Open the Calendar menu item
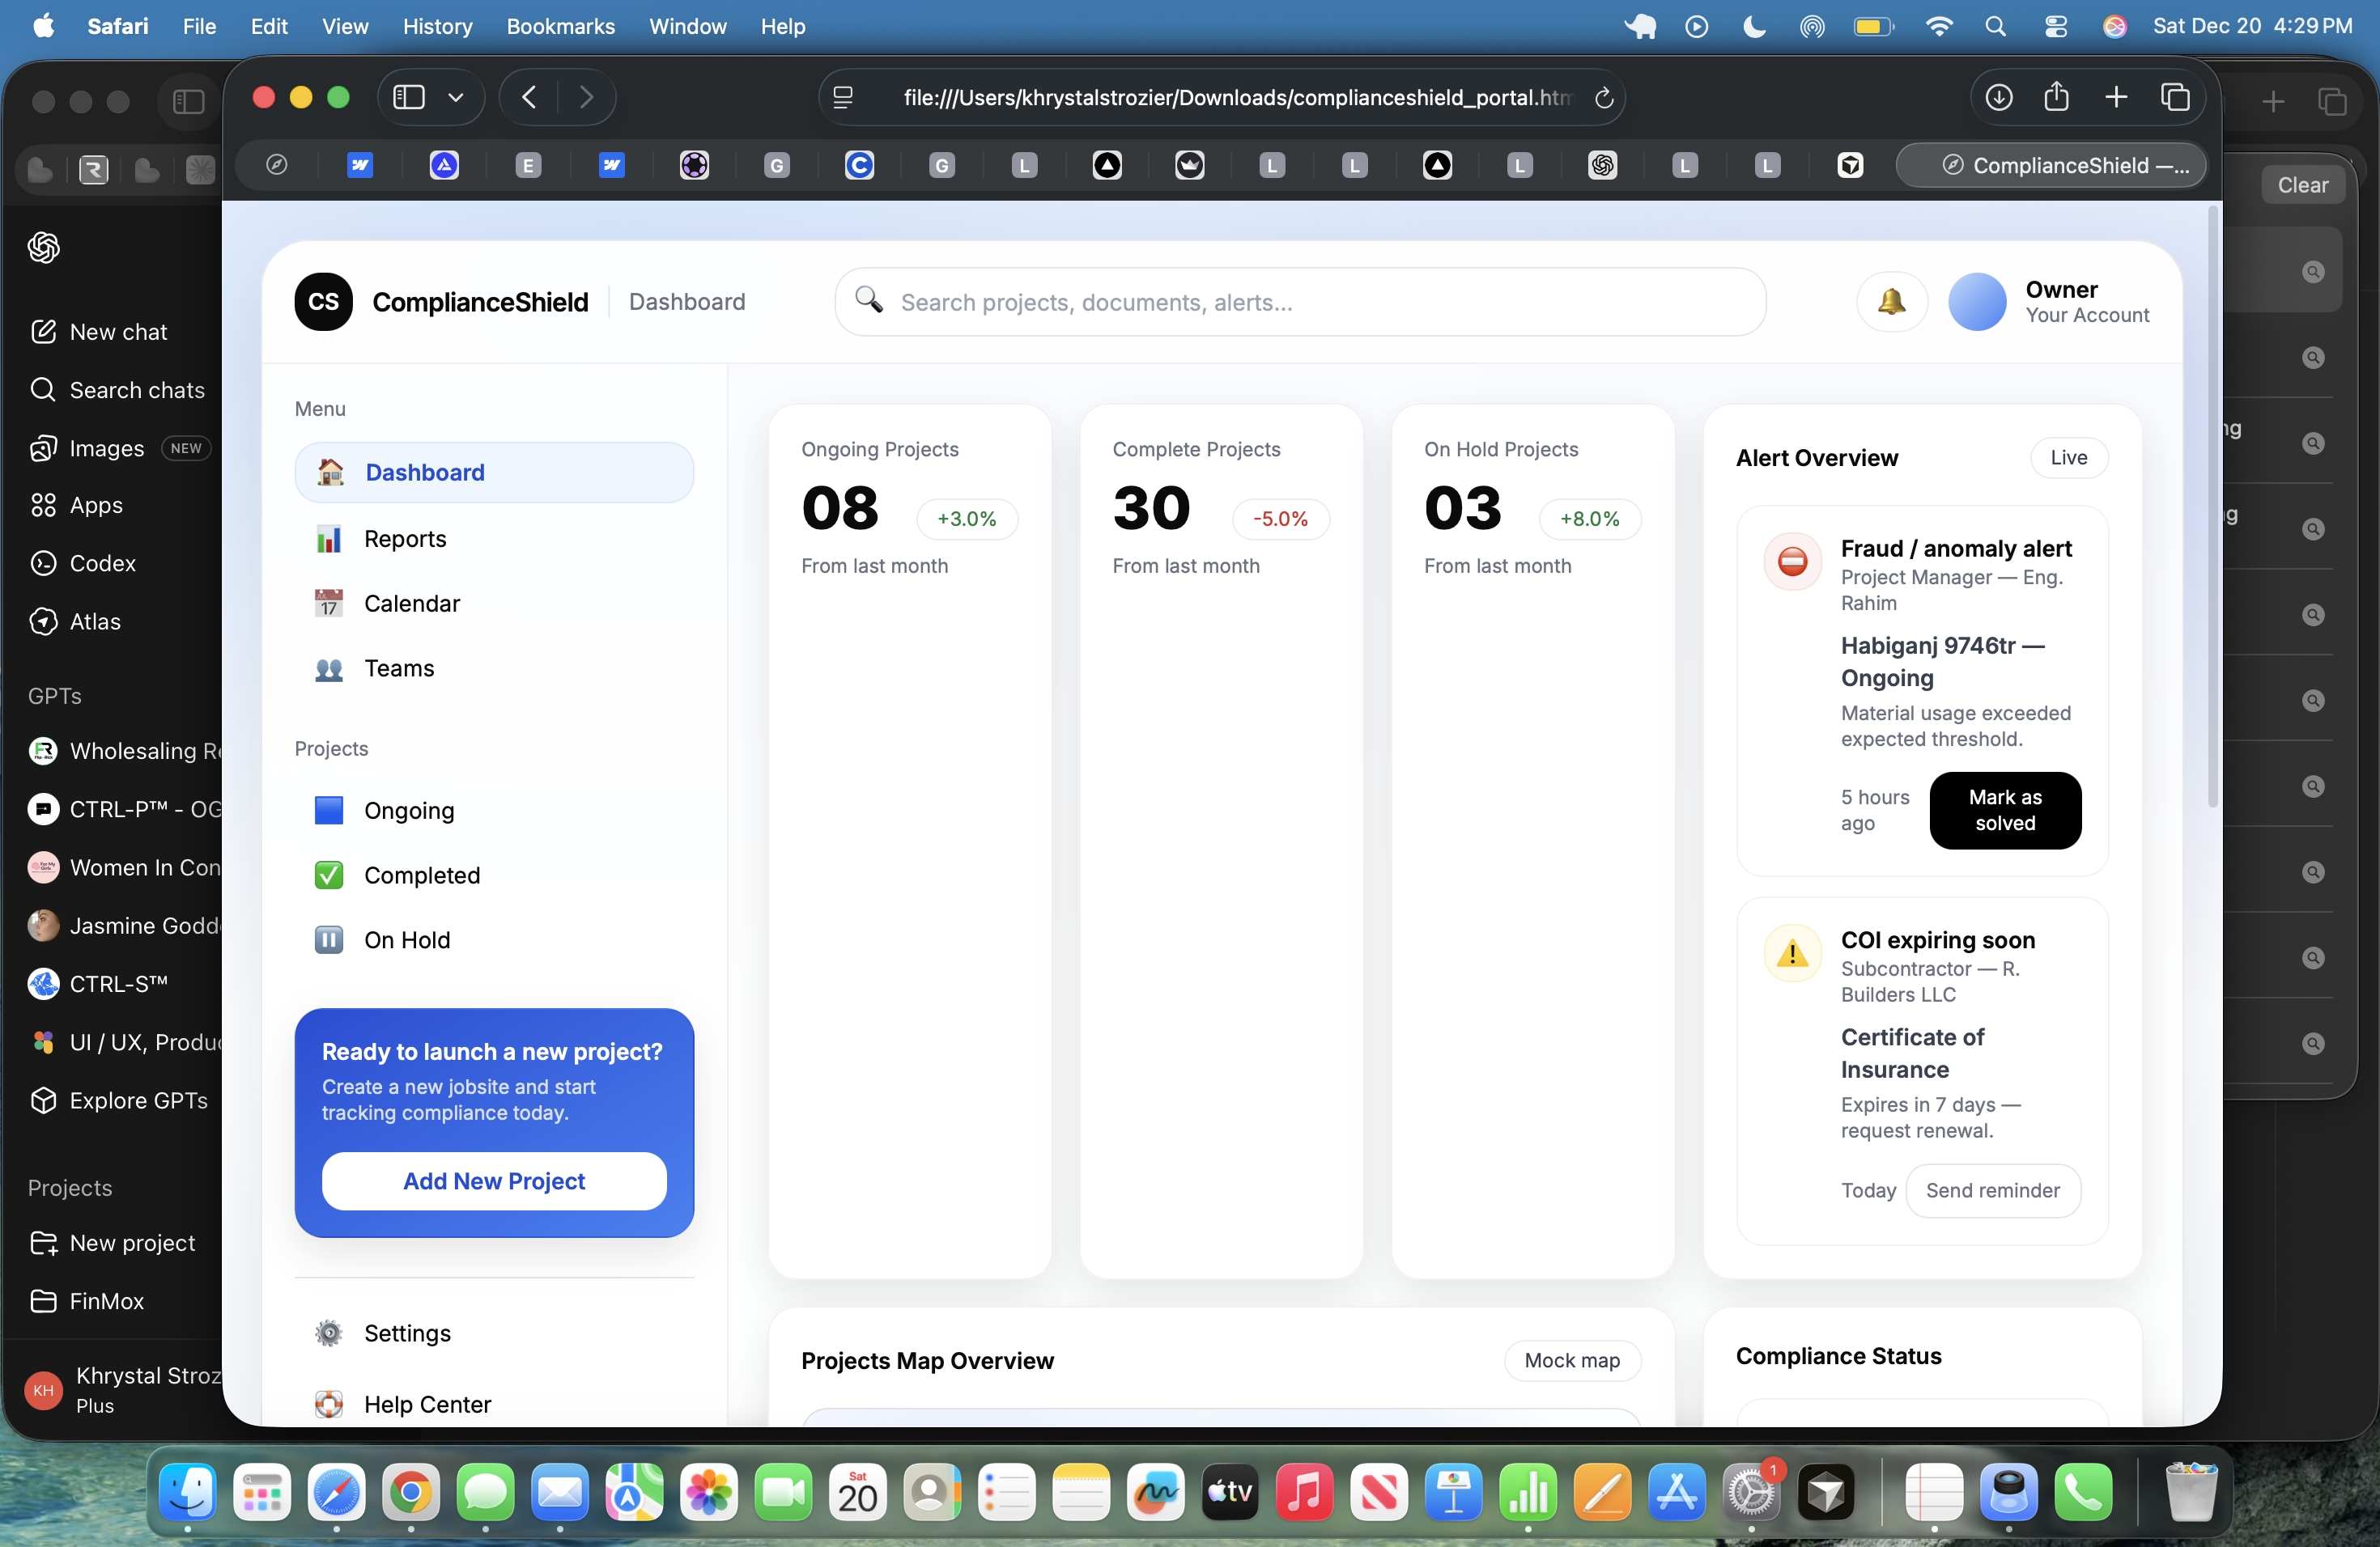Screen dimensions: 2380x1547 tap(411, 604)
